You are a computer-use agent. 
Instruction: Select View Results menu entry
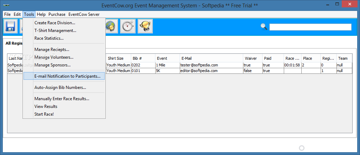coord(64,106)
